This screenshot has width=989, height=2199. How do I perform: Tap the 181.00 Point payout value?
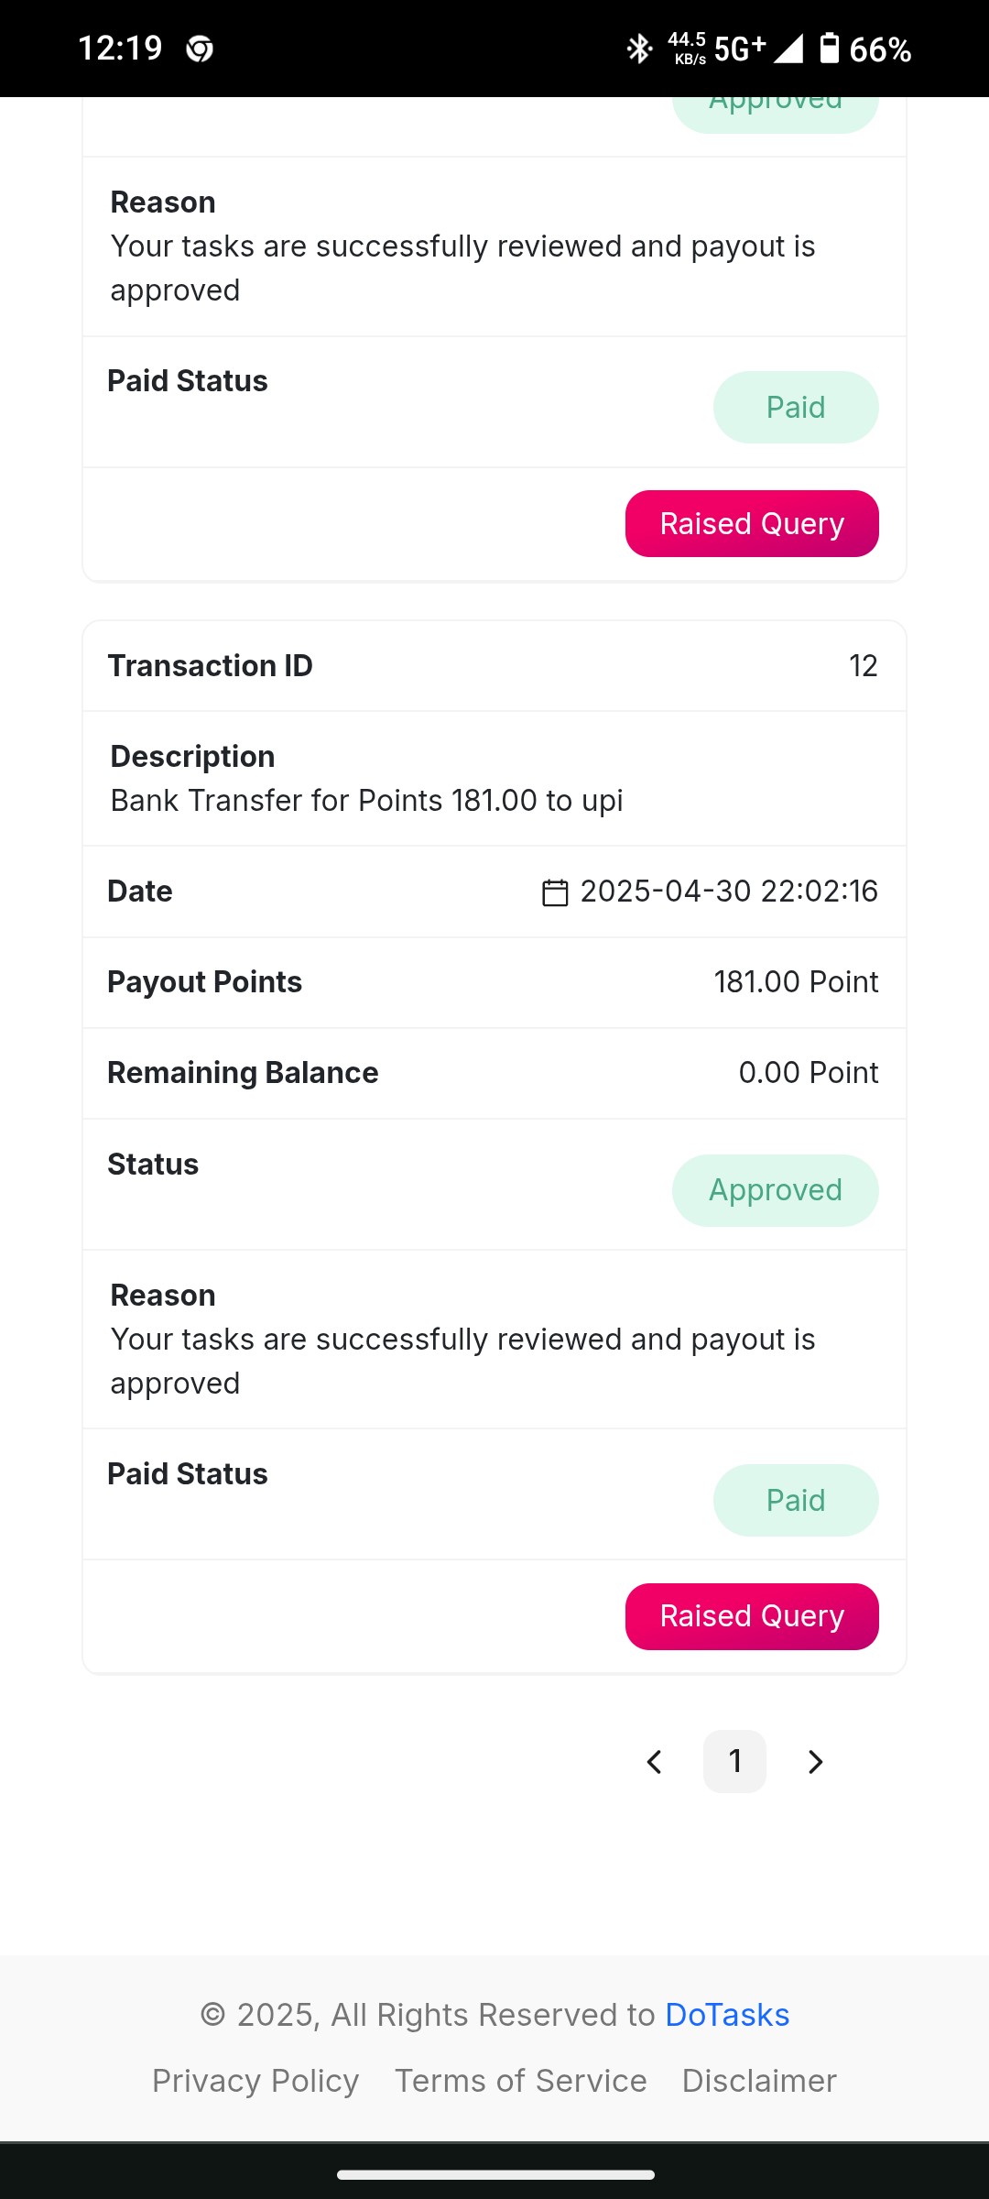click(x=796, y=982)
